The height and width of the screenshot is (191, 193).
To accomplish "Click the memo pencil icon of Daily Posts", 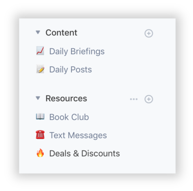I will (40, 69).
